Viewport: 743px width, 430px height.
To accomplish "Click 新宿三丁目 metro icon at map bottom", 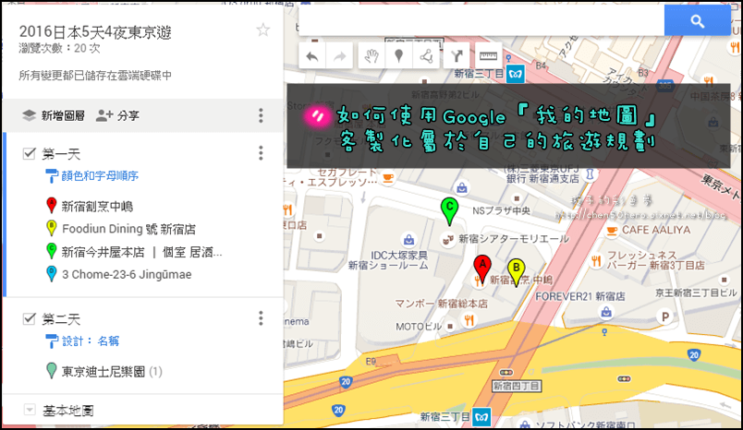I will [x=481, y=417].
